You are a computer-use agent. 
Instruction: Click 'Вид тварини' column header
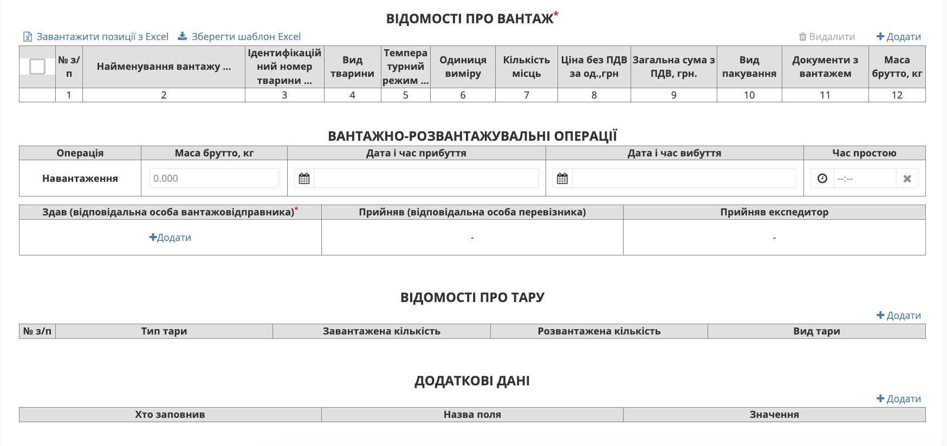352,67
